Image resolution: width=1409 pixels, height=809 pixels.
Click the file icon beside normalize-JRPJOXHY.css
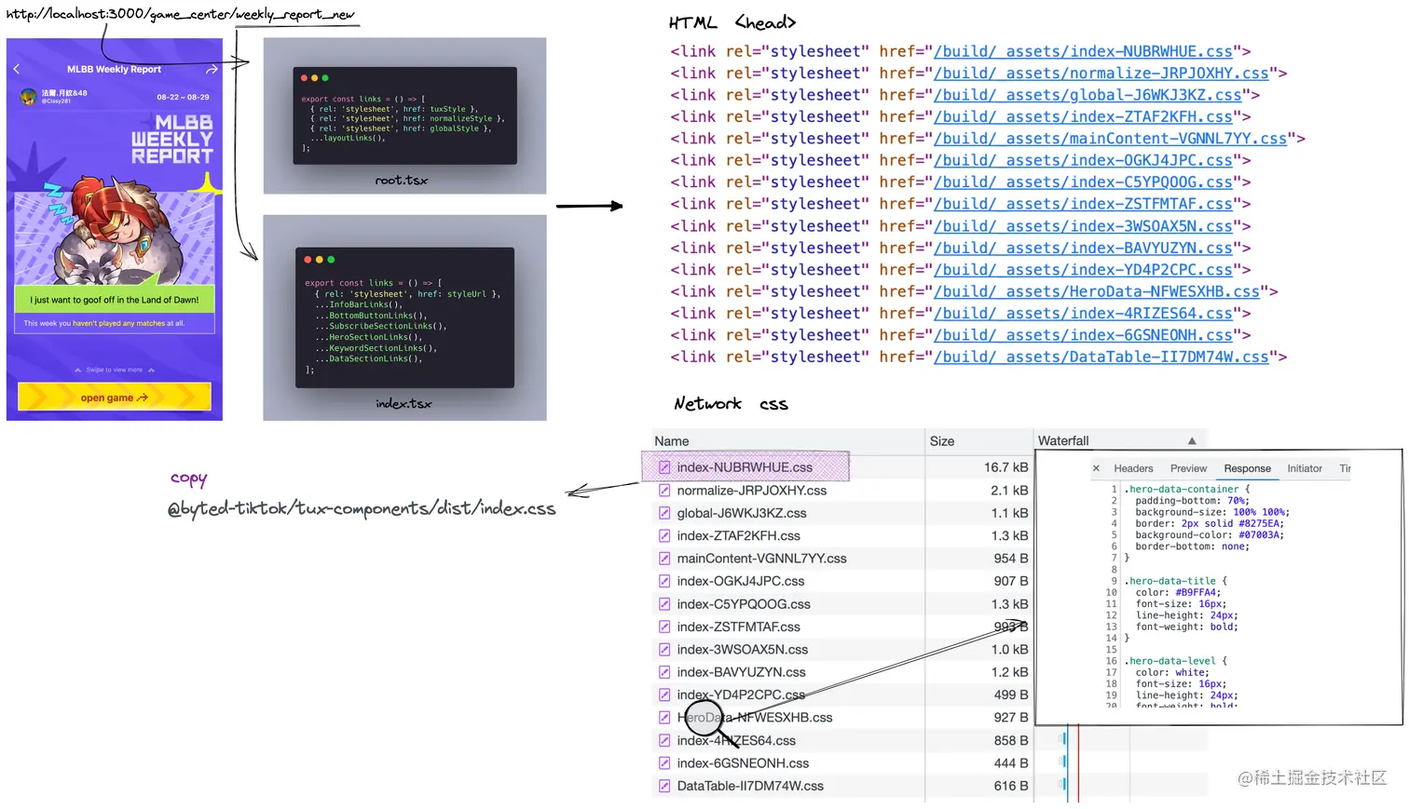pyautogui.click(x=664, y=490)
